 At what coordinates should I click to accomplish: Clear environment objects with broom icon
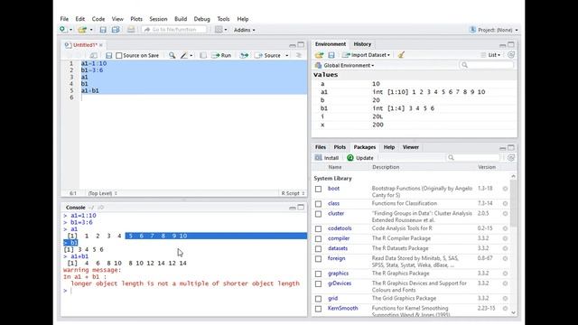pyautogui.click(x=401, y=55)
